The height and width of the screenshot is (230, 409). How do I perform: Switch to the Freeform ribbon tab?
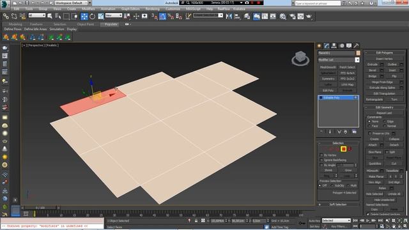36,24
